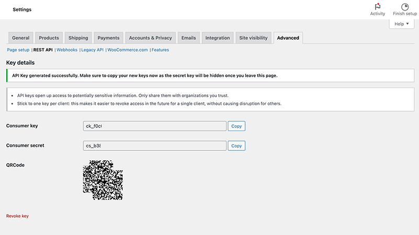Viewport: 419px width, 235px height.
Task: Copy the Consumer secret
Action: pyautogui.click(x=236, y=146)
